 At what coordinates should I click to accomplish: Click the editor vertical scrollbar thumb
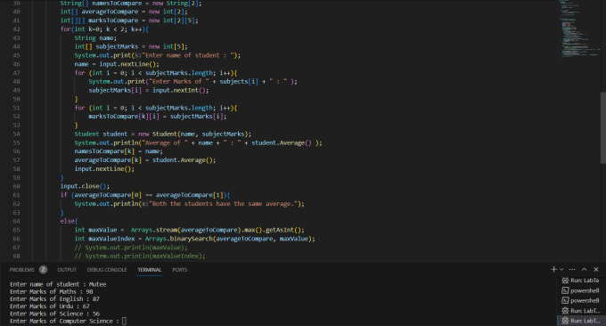tap(603, 127)
